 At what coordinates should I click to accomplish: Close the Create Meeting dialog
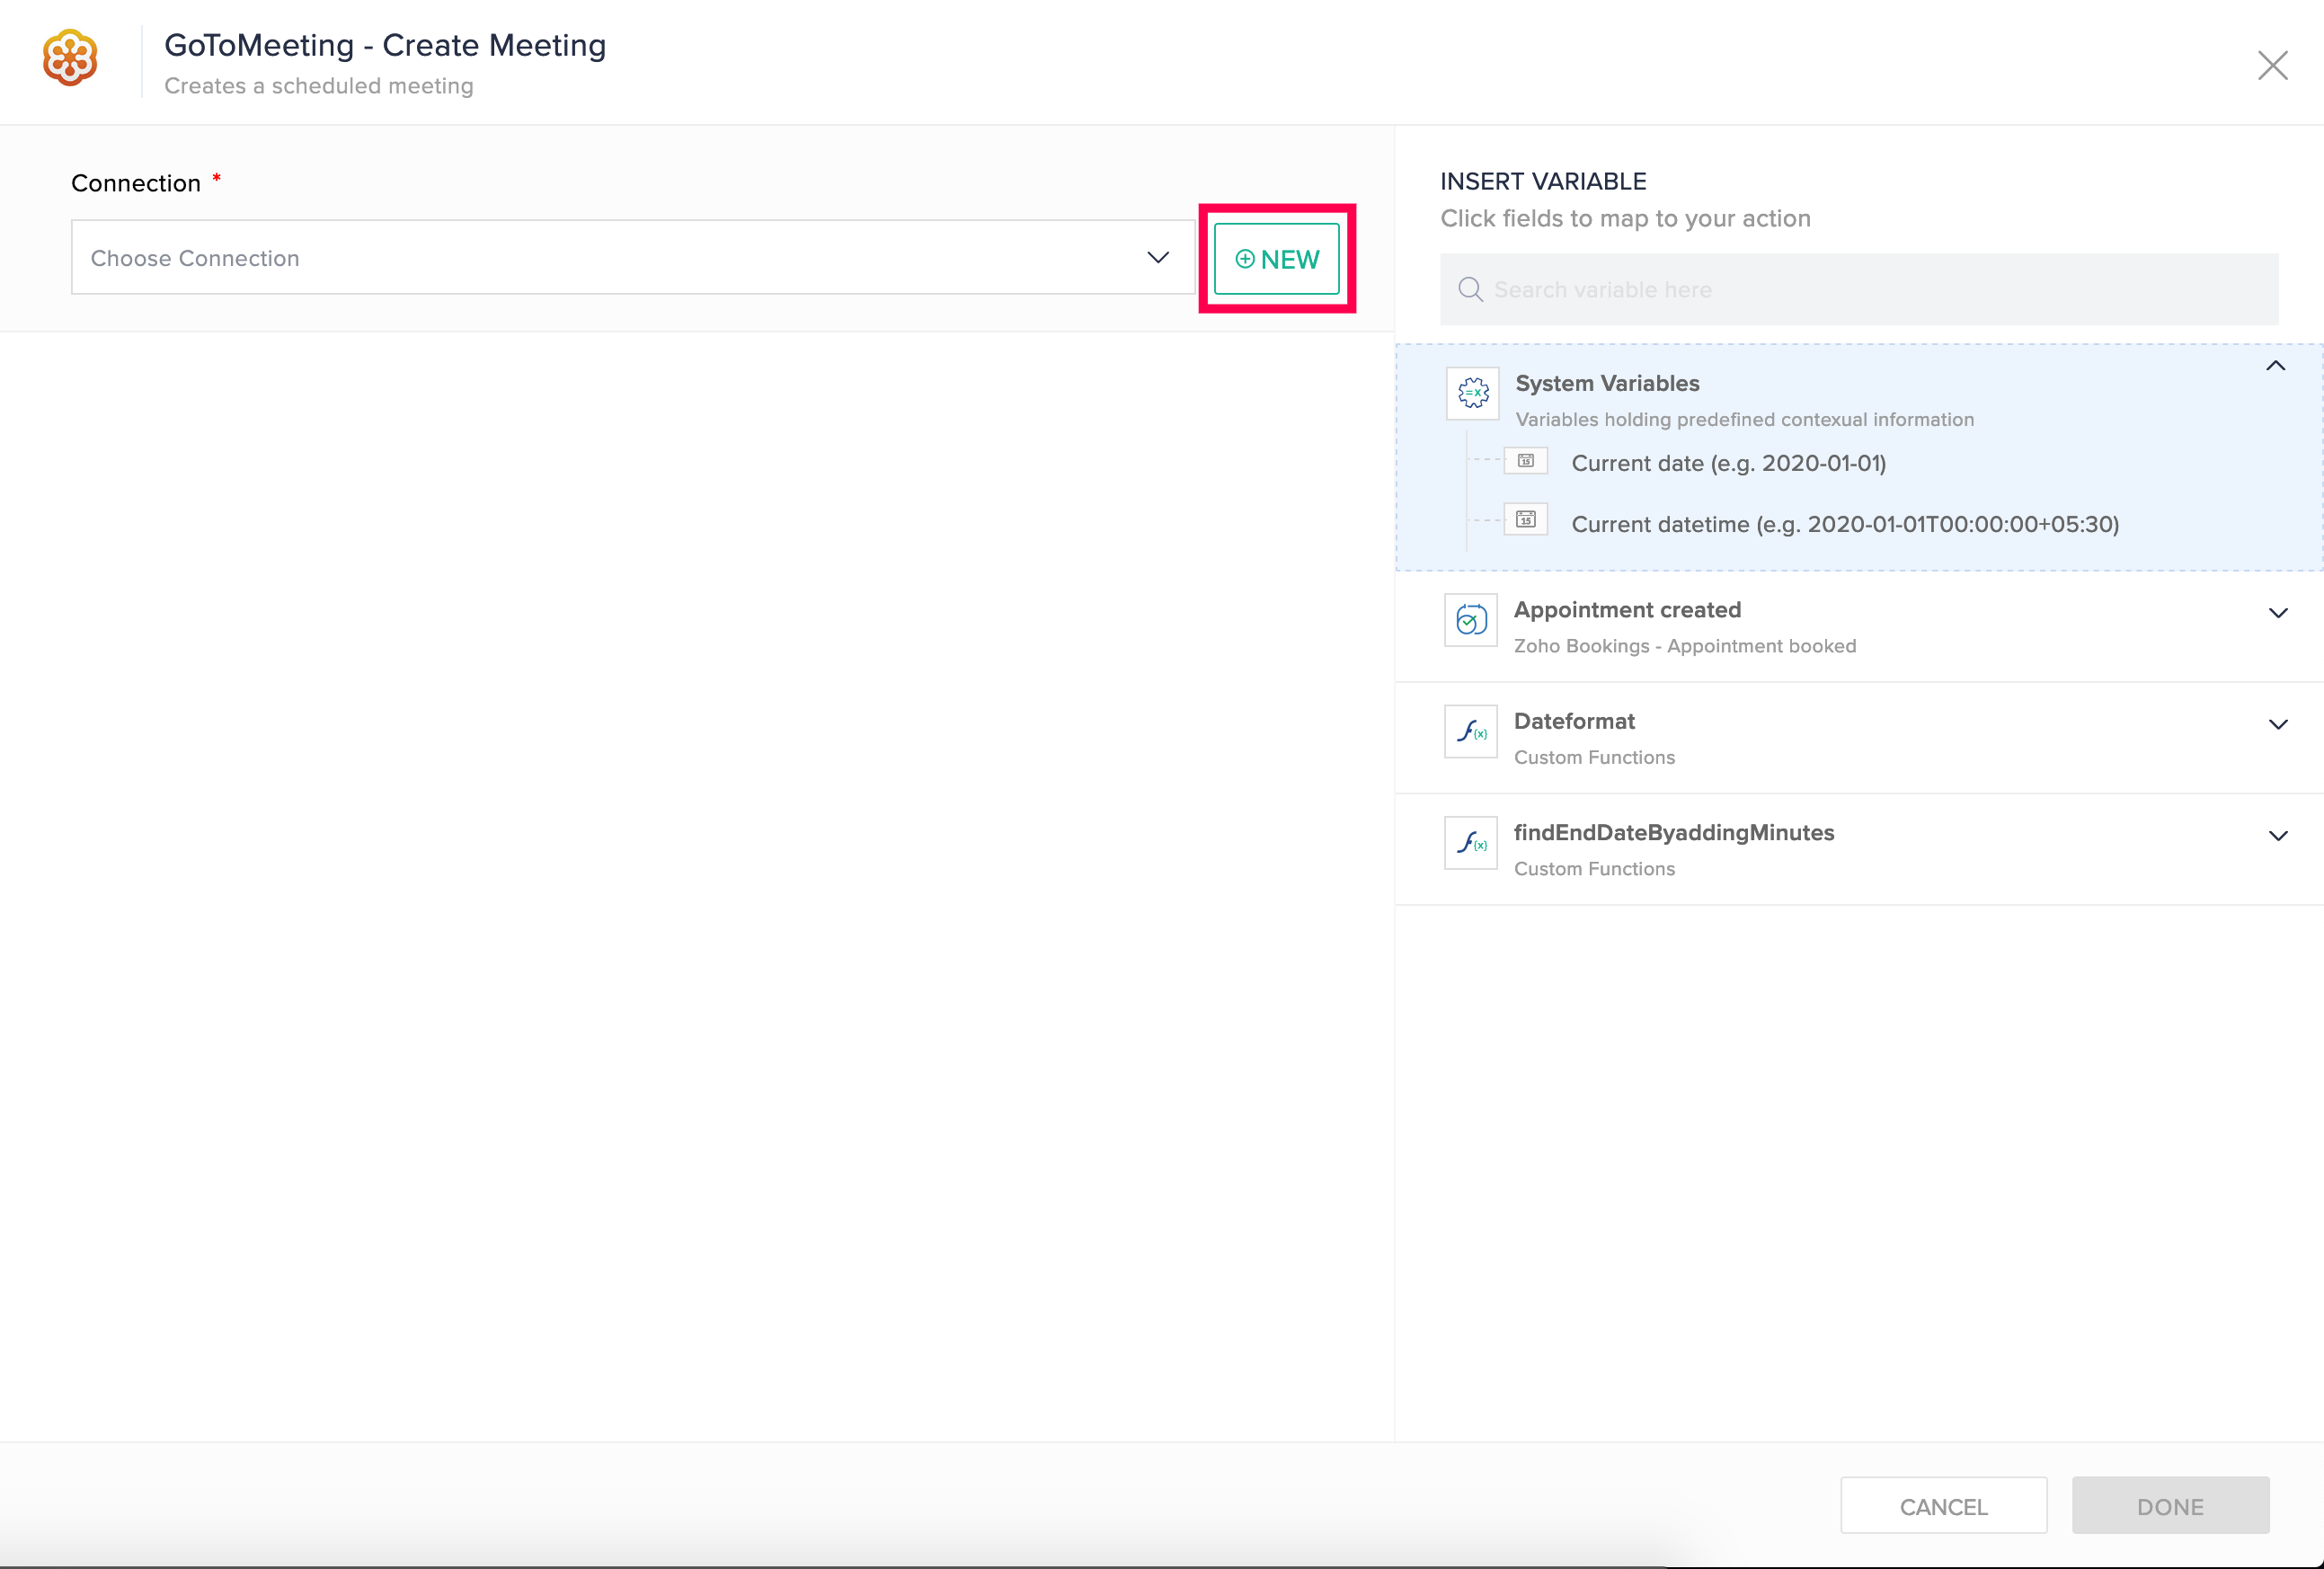point(2272,66)
